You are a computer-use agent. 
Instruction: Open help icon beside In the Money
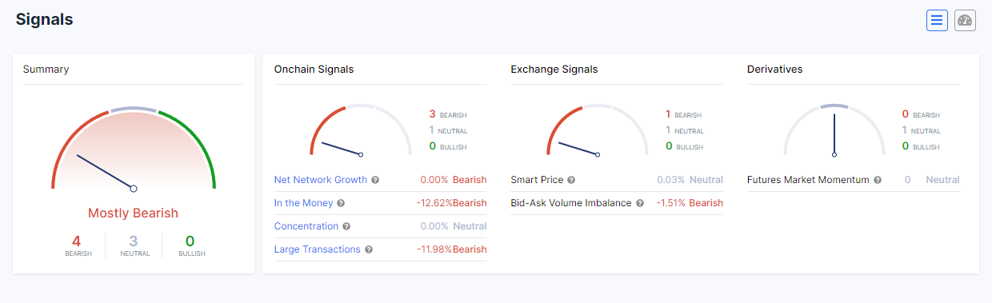(x=341, y=203)
